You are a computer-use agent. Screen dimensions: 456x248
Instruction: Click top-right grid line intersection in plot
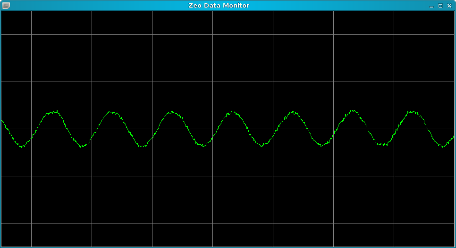(x=394, y=34)
